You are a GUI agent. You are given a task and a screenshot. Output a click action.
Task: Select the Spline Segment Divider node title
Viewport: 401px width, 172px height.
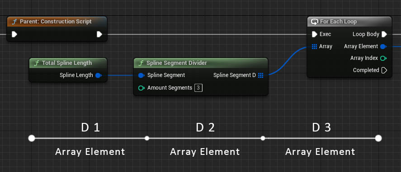click(177, 63)
